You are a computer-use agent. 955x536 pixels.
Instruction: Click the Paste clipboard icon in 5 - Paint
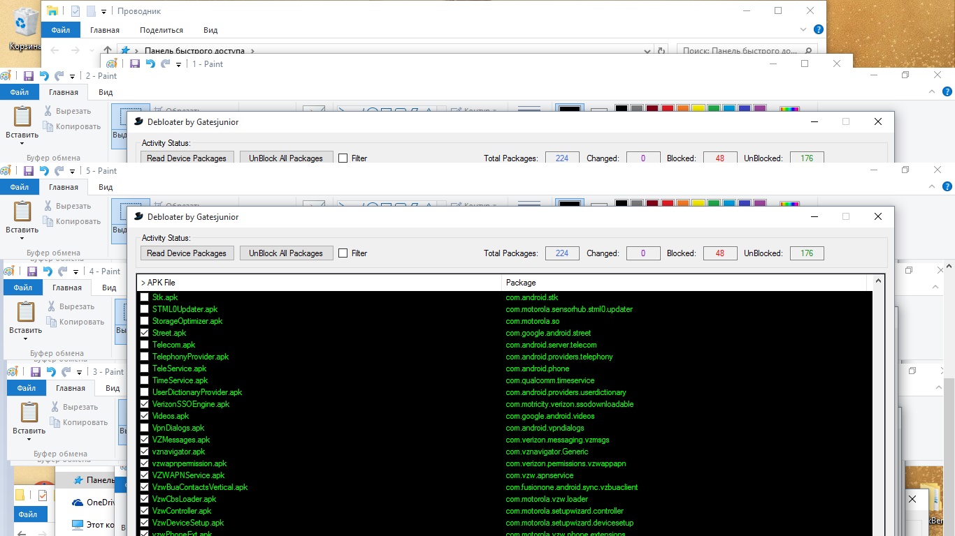(22, 212)
